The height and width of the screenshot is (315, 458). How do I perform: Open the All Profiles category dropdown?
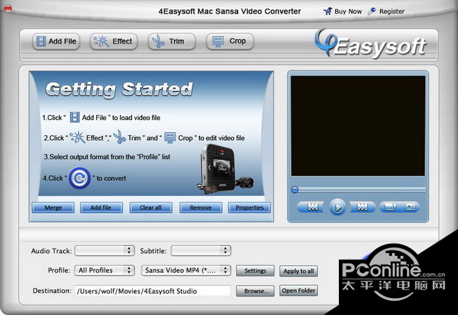coord(104,271)
